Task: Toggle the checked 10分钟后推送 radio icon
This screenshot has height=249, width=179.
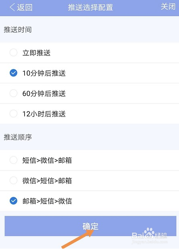Action: point(13,73)
